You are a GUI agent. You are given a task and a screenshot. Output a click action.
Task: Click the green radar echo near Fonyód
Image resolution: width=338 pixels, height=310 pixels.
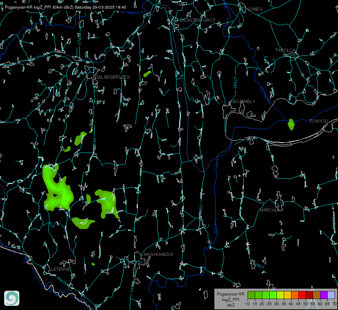coord(291,125)
